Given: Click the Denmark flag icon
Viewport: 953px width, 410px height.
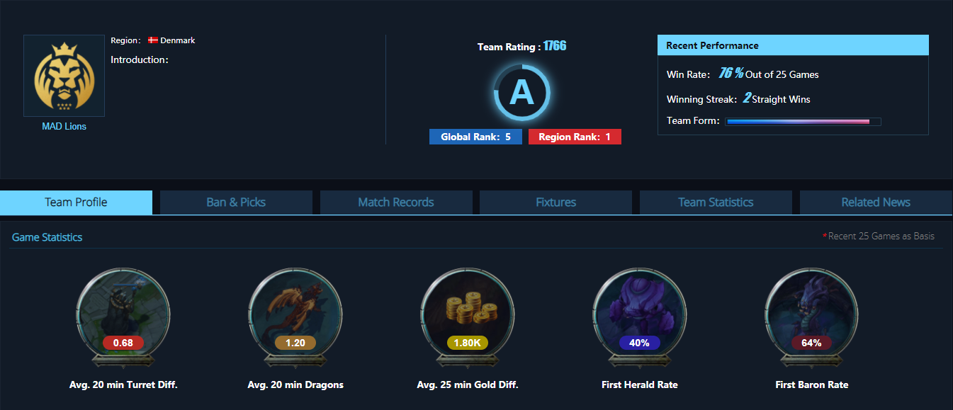Looking at the screenshot, I should coord(153,40).
